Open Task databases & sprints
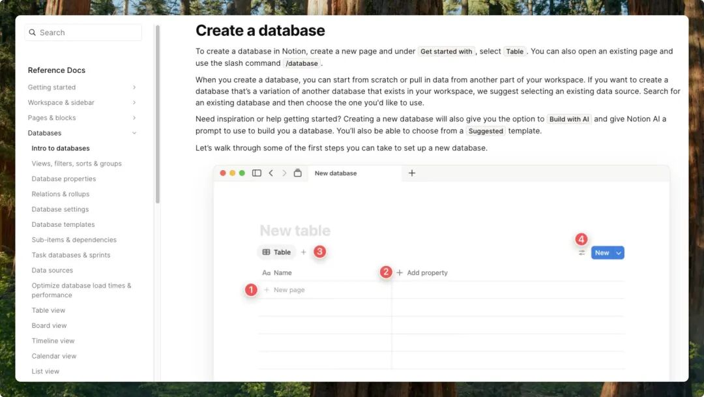 click(x=71, y=255)
